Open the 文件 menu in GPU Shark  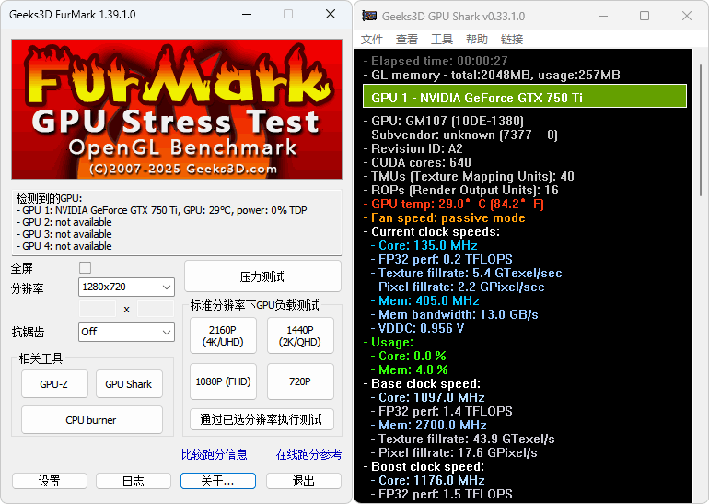(372, 40)
